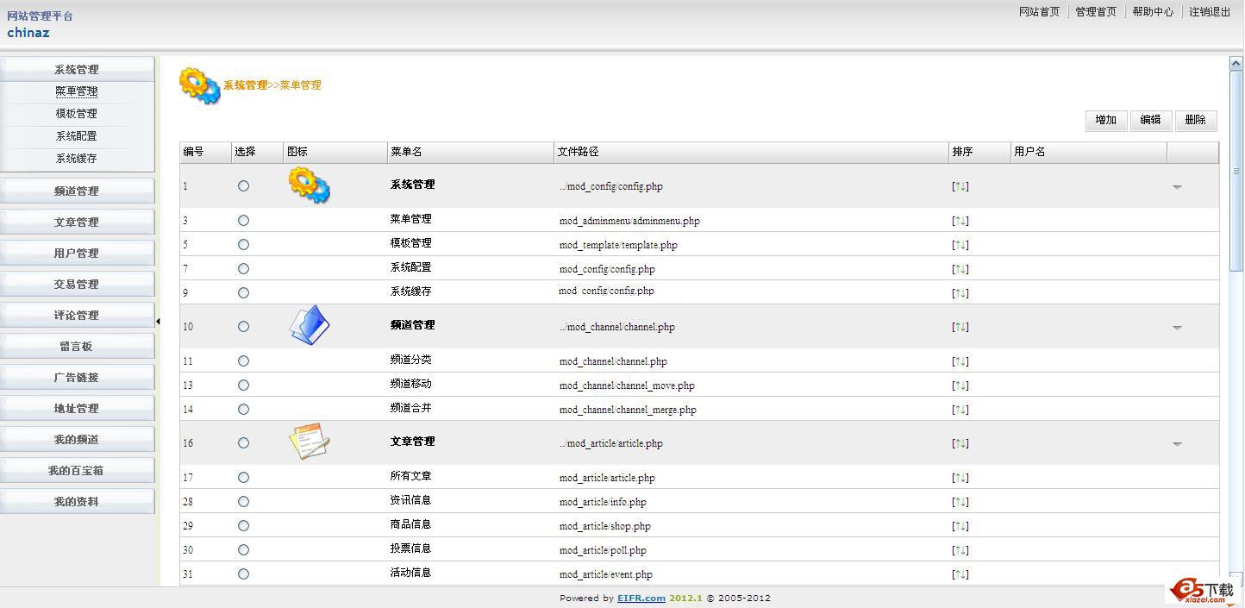This screenshot has width=1245, height=608.
Task: Select radio button for 商品信息 row
Action: 243,526
